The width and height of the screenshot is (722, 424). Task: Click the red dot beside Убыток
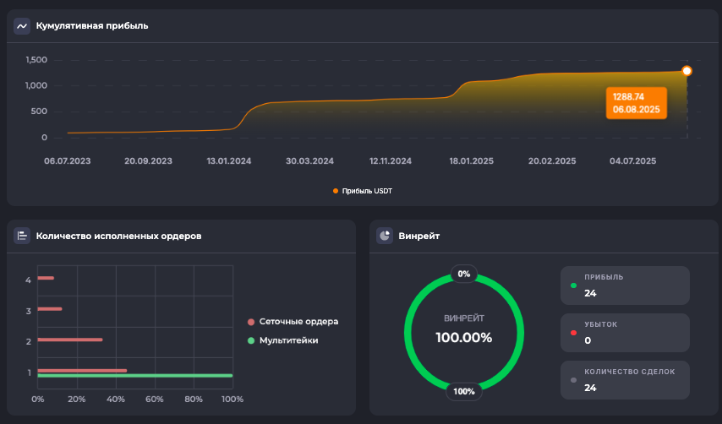[574, 333]
